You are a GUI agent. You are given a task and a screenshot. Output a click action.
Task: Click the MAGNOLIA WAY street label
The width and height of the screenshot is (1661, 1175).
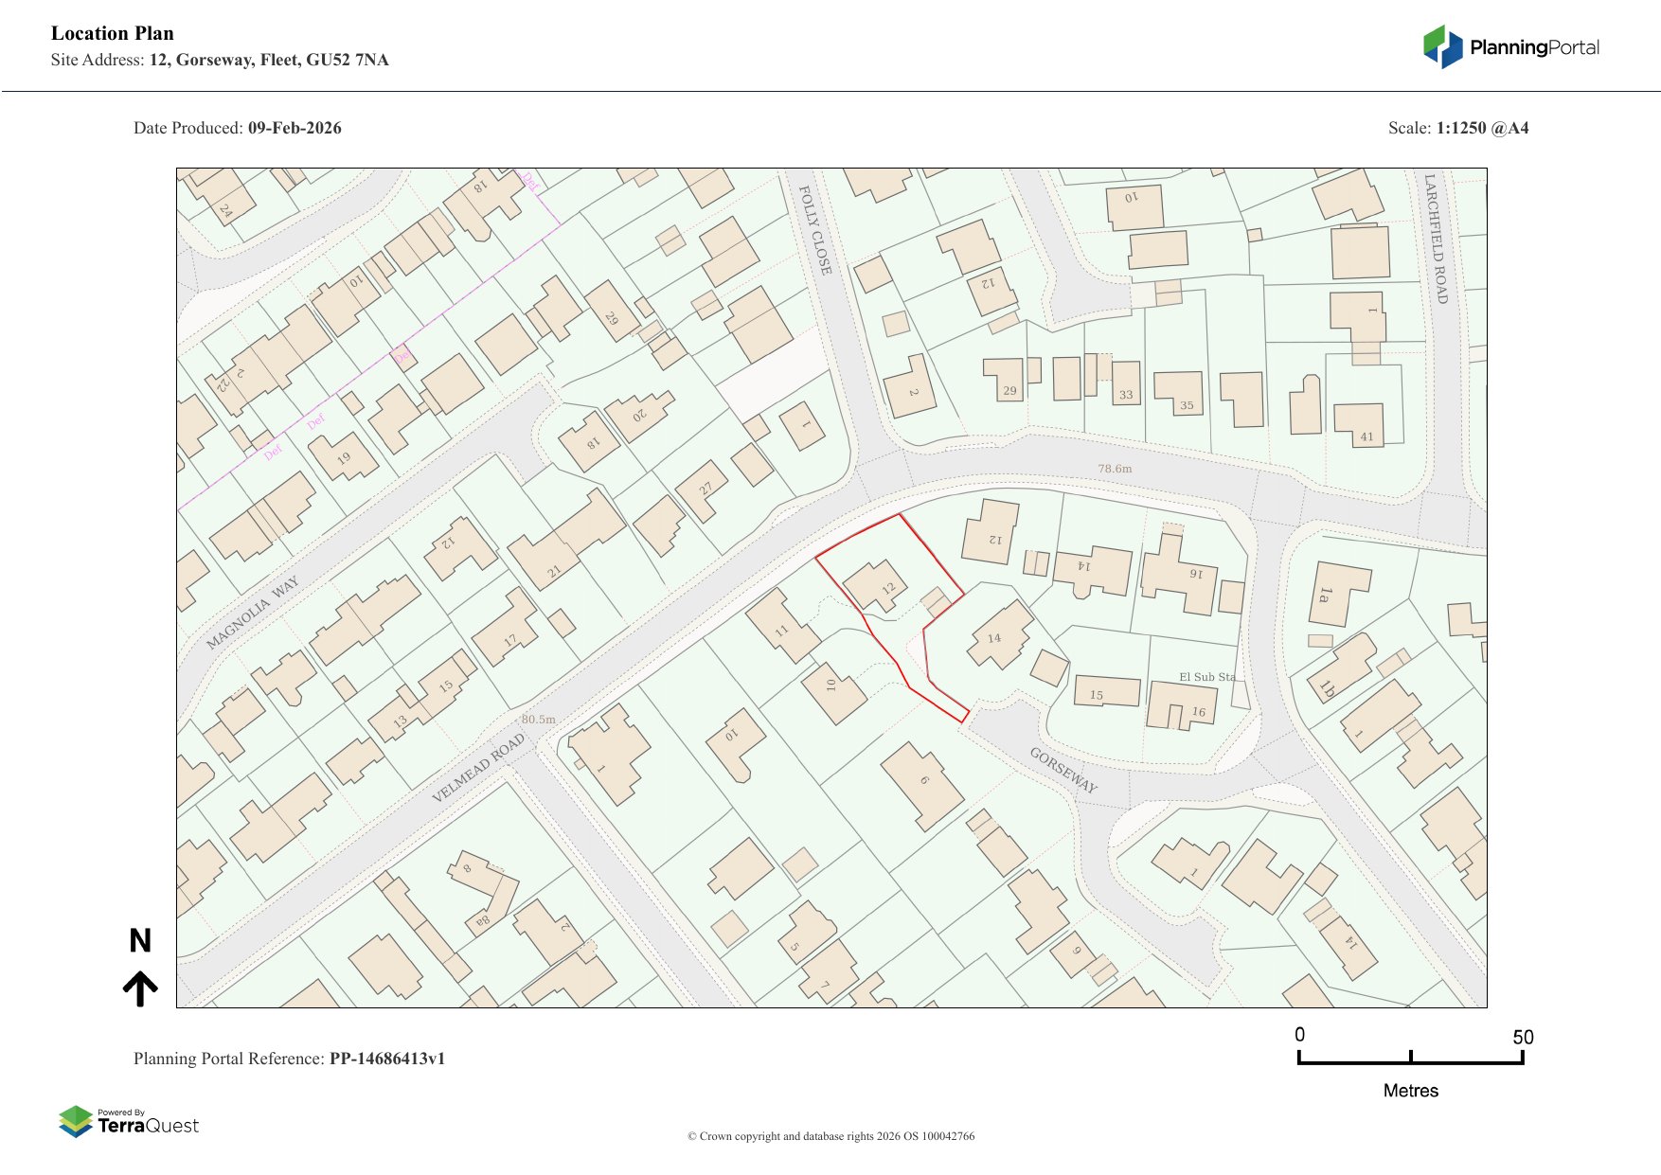coord(252,613)
